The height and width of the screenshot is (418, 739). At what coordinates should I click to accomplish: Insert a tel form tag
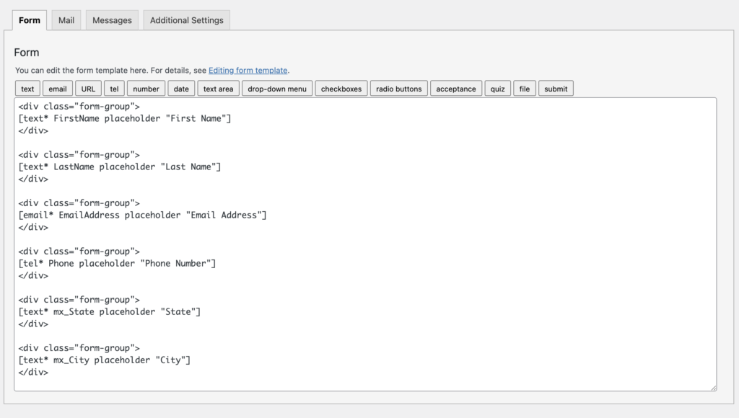tap(114, 88)
